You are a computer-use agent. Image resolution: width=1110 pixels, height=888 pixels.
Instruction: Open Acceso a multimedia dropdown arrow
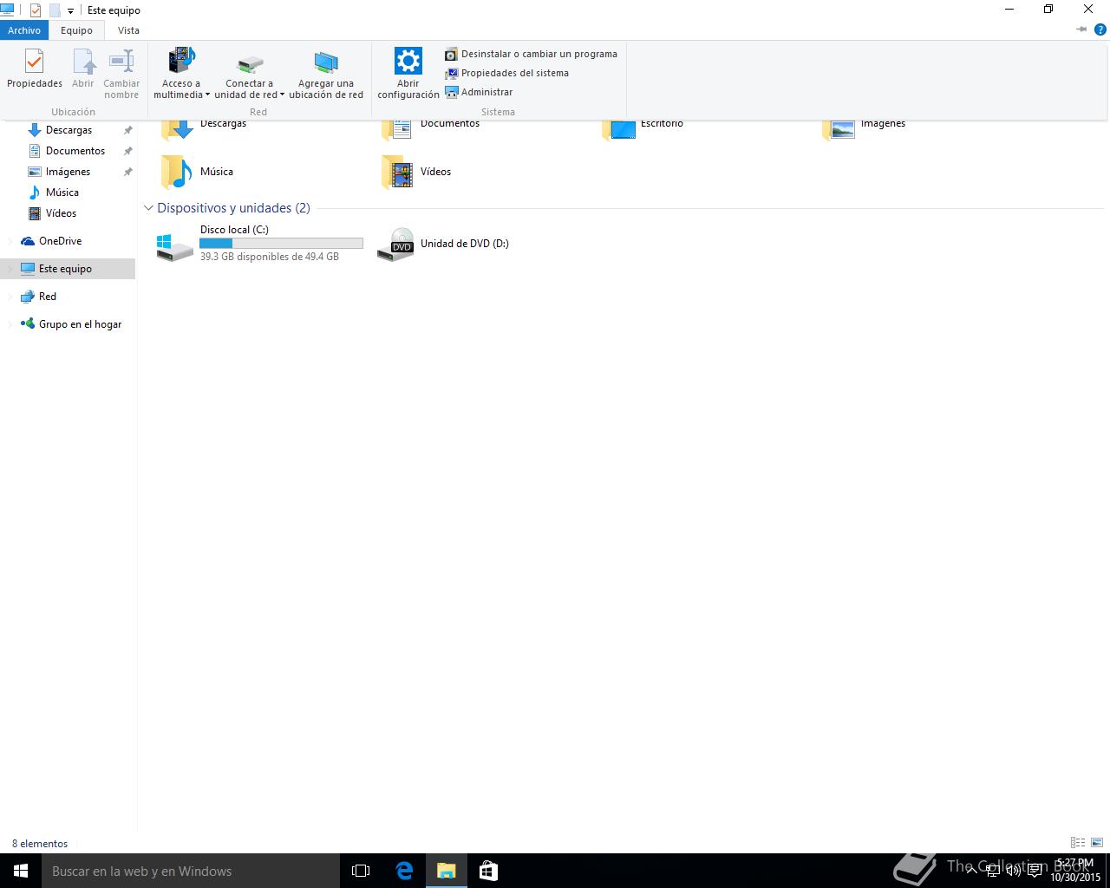pyautogui.click(x=207, y=95)
